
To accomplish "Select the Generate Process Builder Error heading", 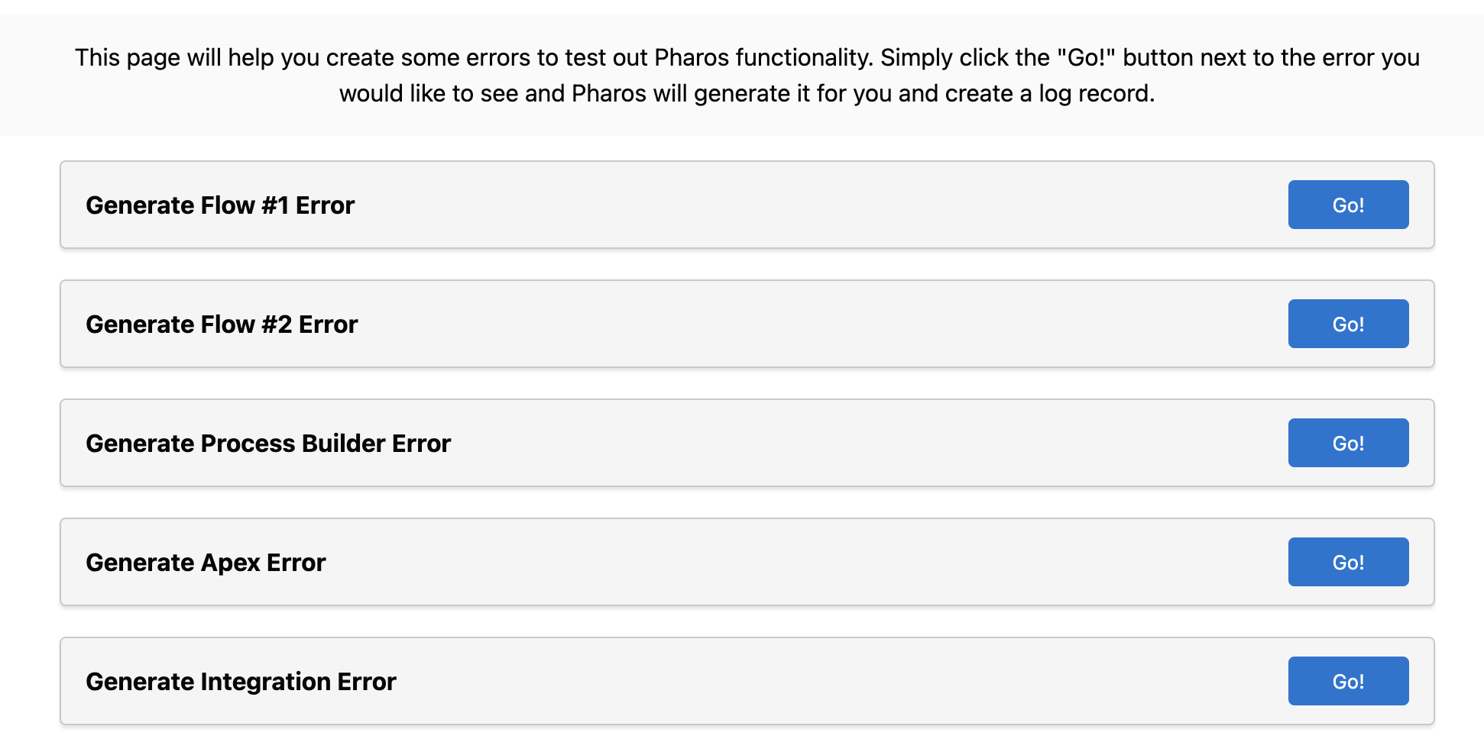I will [x=268, y=443].
